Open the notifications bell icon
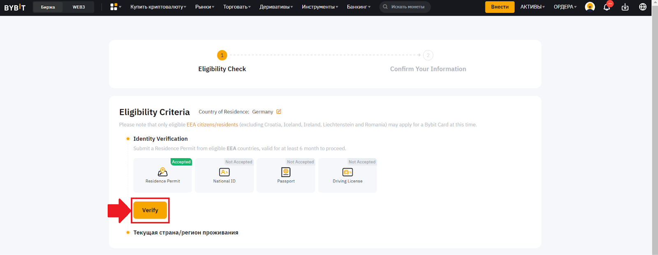The height and width of the screenshot is (255, 658). click(x=607, y=7)
